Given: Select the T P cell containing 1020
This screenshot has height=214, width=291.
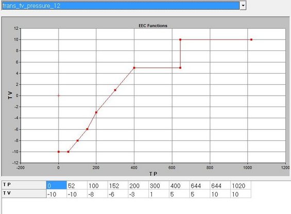Looking at the screenshot, I should [241, 185].
